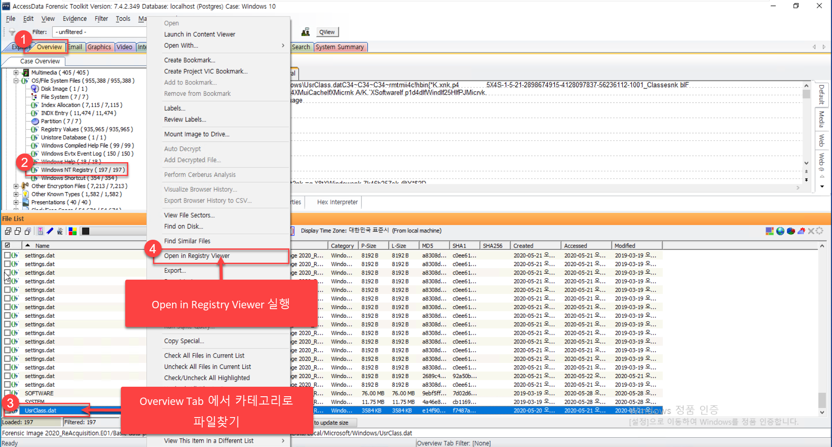
Task: Click the Name column sort arrow
Action: (x=28, y=245)
